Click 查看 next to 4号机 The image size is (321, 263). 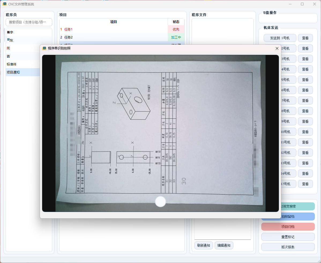click(x=305, y=69)
